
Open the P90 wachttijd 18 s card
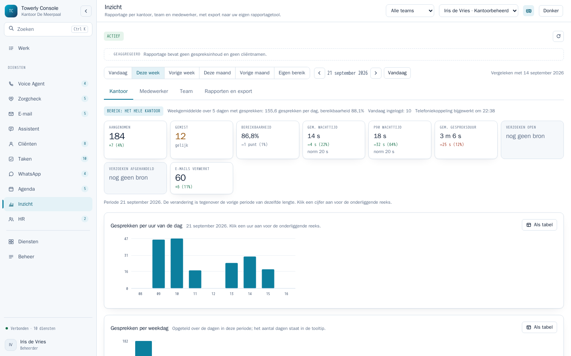click(x=400, y=140)
